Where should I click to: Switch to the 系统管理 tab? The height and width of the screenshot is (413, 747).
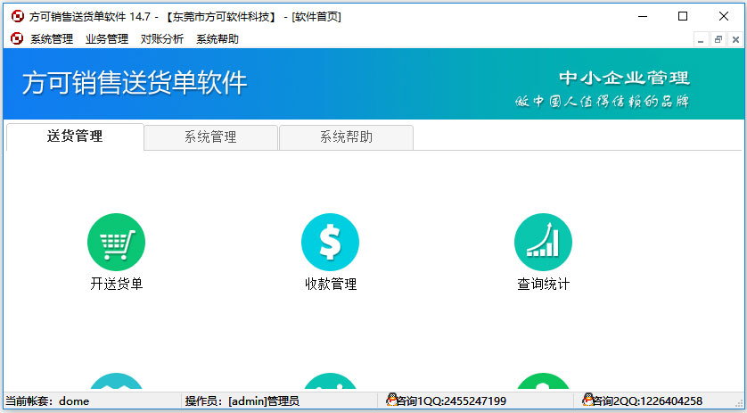click(210, 137)
